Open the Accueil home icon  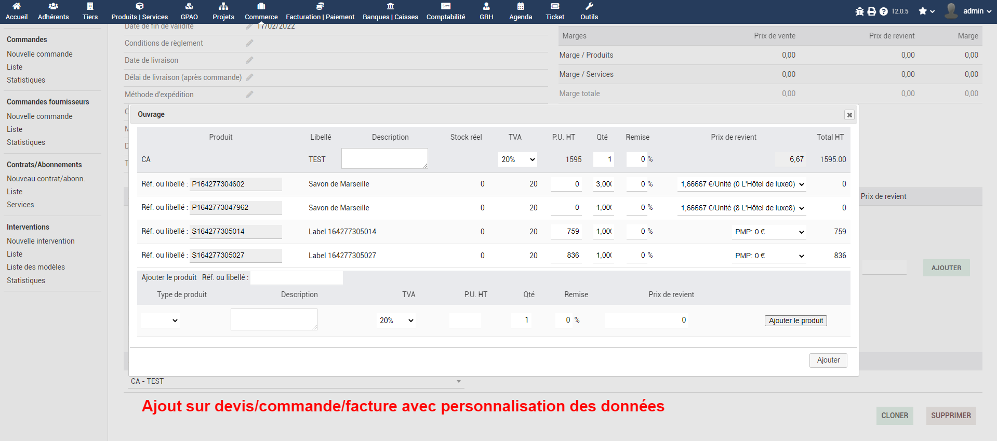coord(17,6)
